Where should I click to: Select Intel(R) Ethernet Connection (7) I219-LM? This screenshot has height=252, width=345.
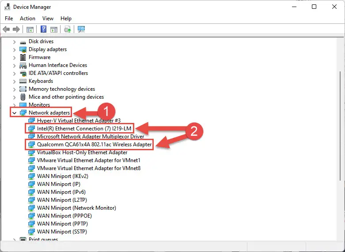(x=84, y=128)
